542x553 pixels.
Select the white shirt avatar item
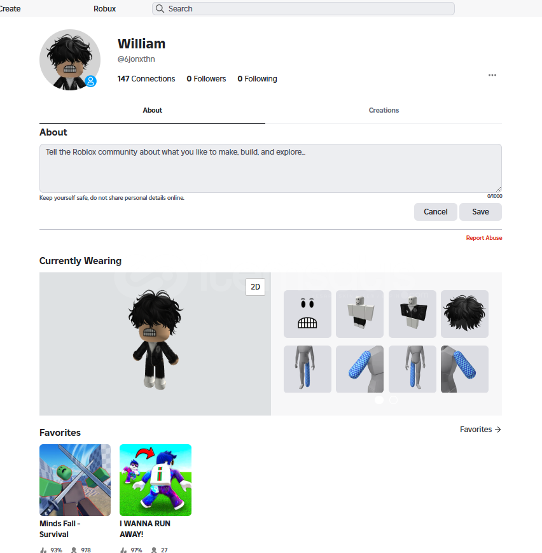359,314
